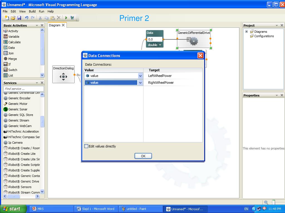Open the View menu
This screenshot has height=213, width=285.
[22, 11]
